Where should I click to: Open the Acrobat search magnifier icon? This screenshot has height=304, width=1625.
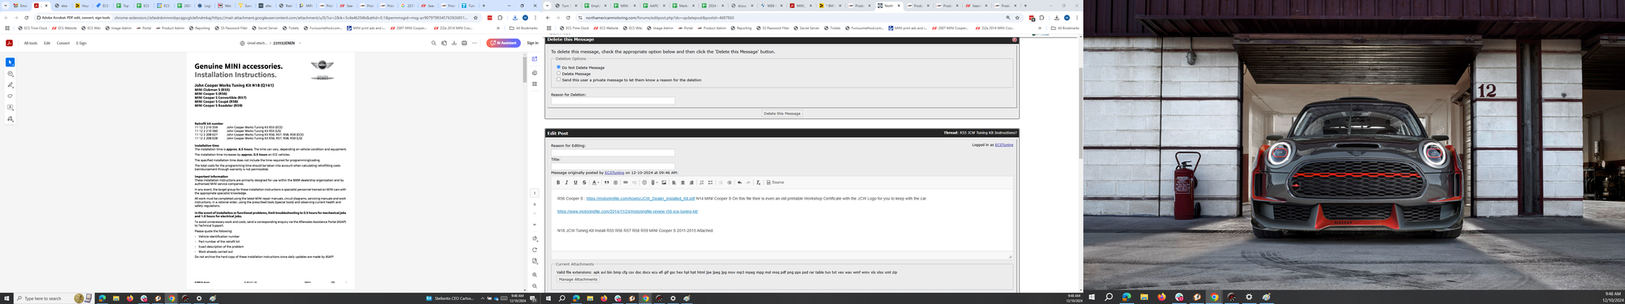[x=434, y=43]
